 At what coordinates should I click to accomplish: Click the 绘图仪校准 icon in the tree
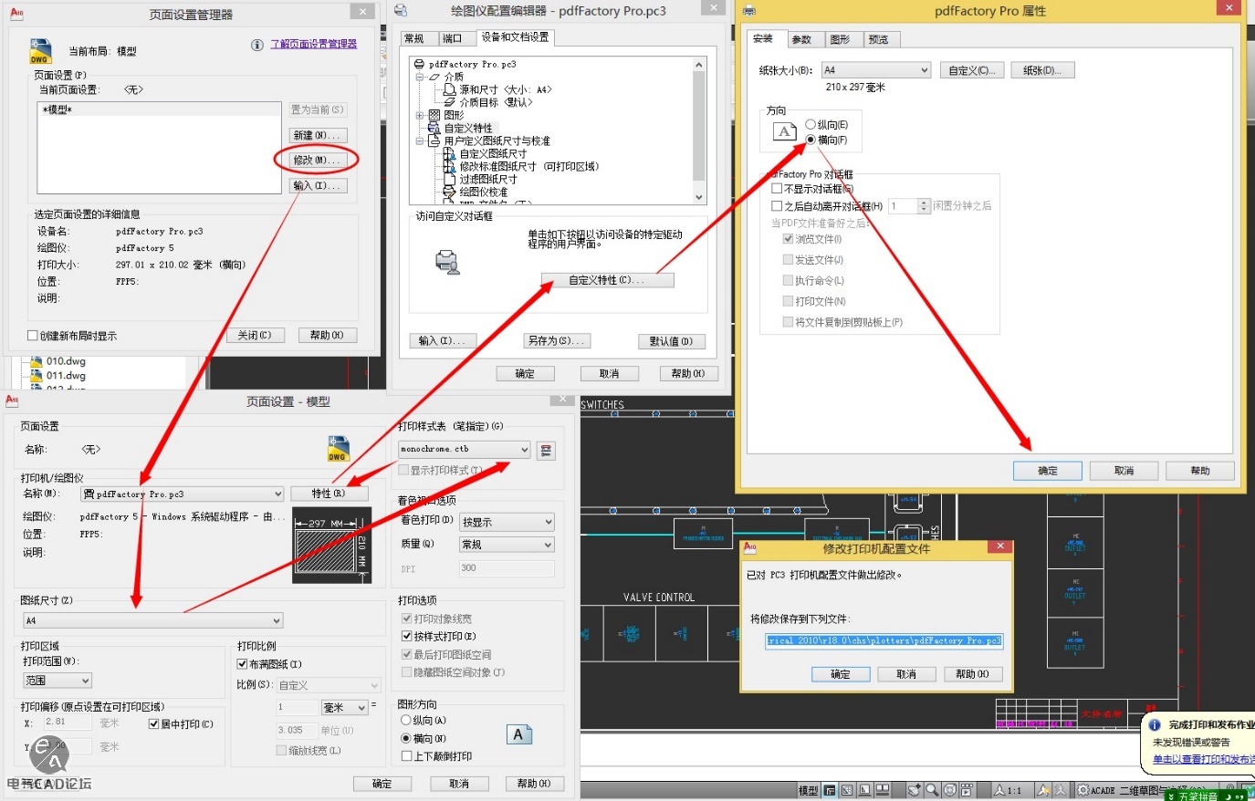(449, 192)
